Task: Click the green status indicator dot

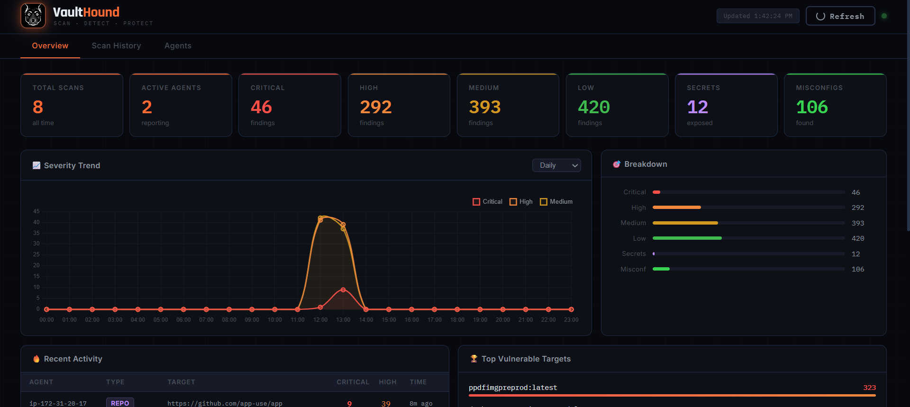Action: 884,16
